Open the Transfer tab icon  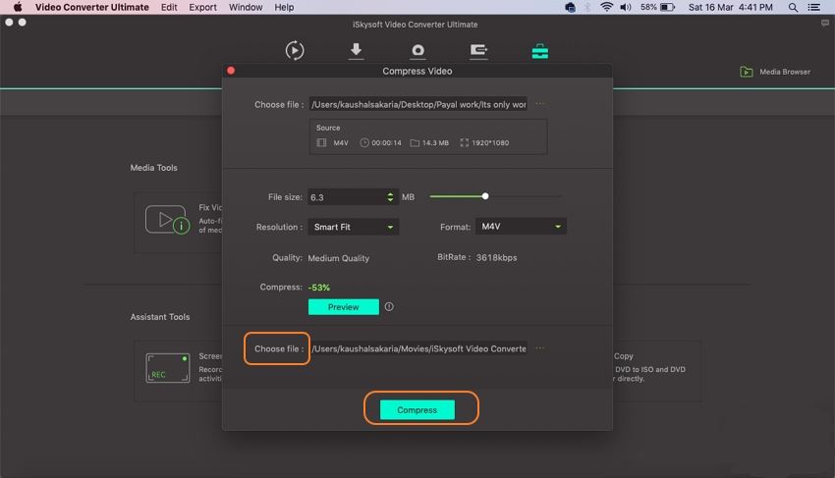pos(478,51)
